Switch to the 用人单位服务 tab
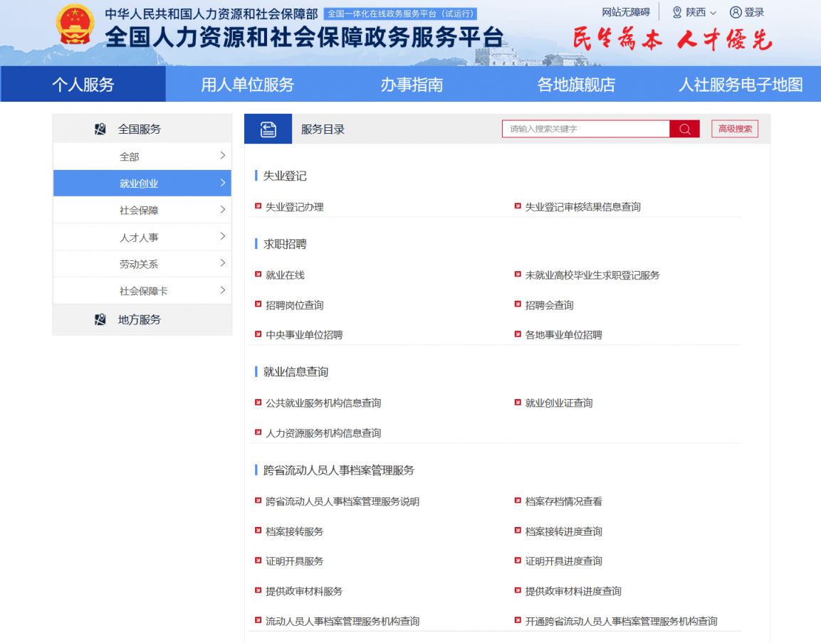 [247, 85]
